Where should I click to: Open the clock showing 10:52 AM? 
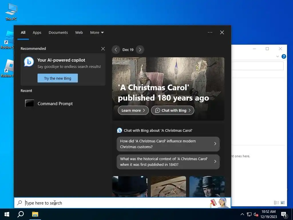click(x=269, y=214)
